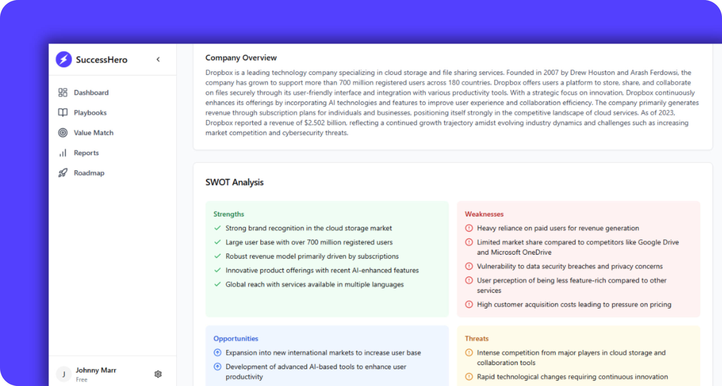Go to the Playbooks section

(90, 113)
